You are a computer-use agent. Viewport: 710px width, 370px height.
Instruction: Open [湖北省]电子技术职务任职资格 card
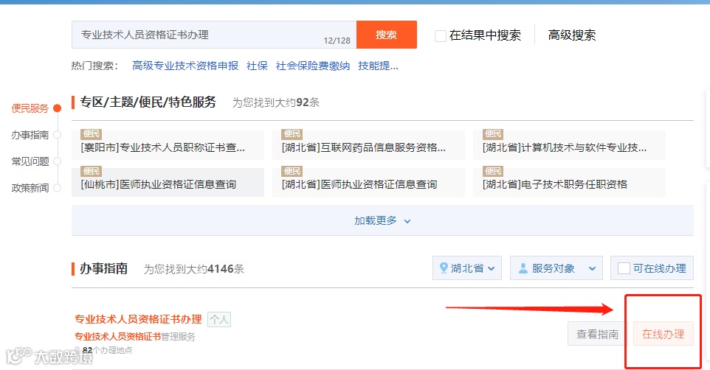[x=569, y=182]
